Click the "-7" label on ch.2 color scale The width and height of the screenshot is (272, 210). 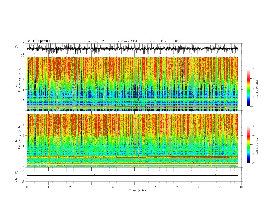click(253, 163)
